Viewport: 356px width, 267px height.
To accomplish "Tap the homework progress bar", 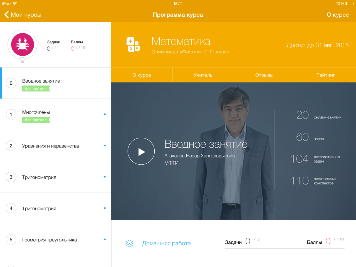I will (285, 248).
